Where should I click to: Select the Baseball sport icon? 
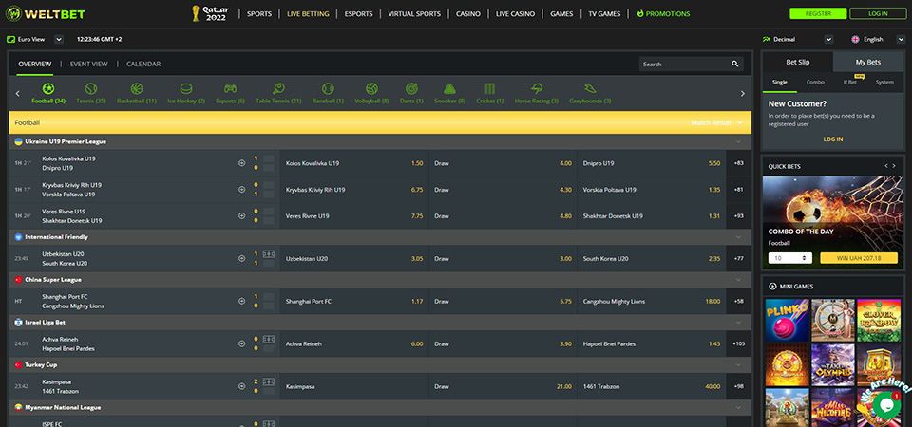pos(328,89)
